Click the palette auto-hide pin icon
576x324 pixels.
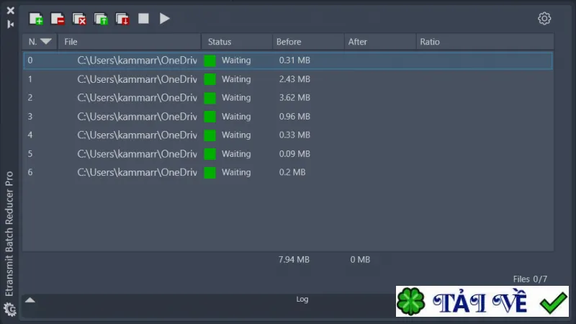[11, 24]
